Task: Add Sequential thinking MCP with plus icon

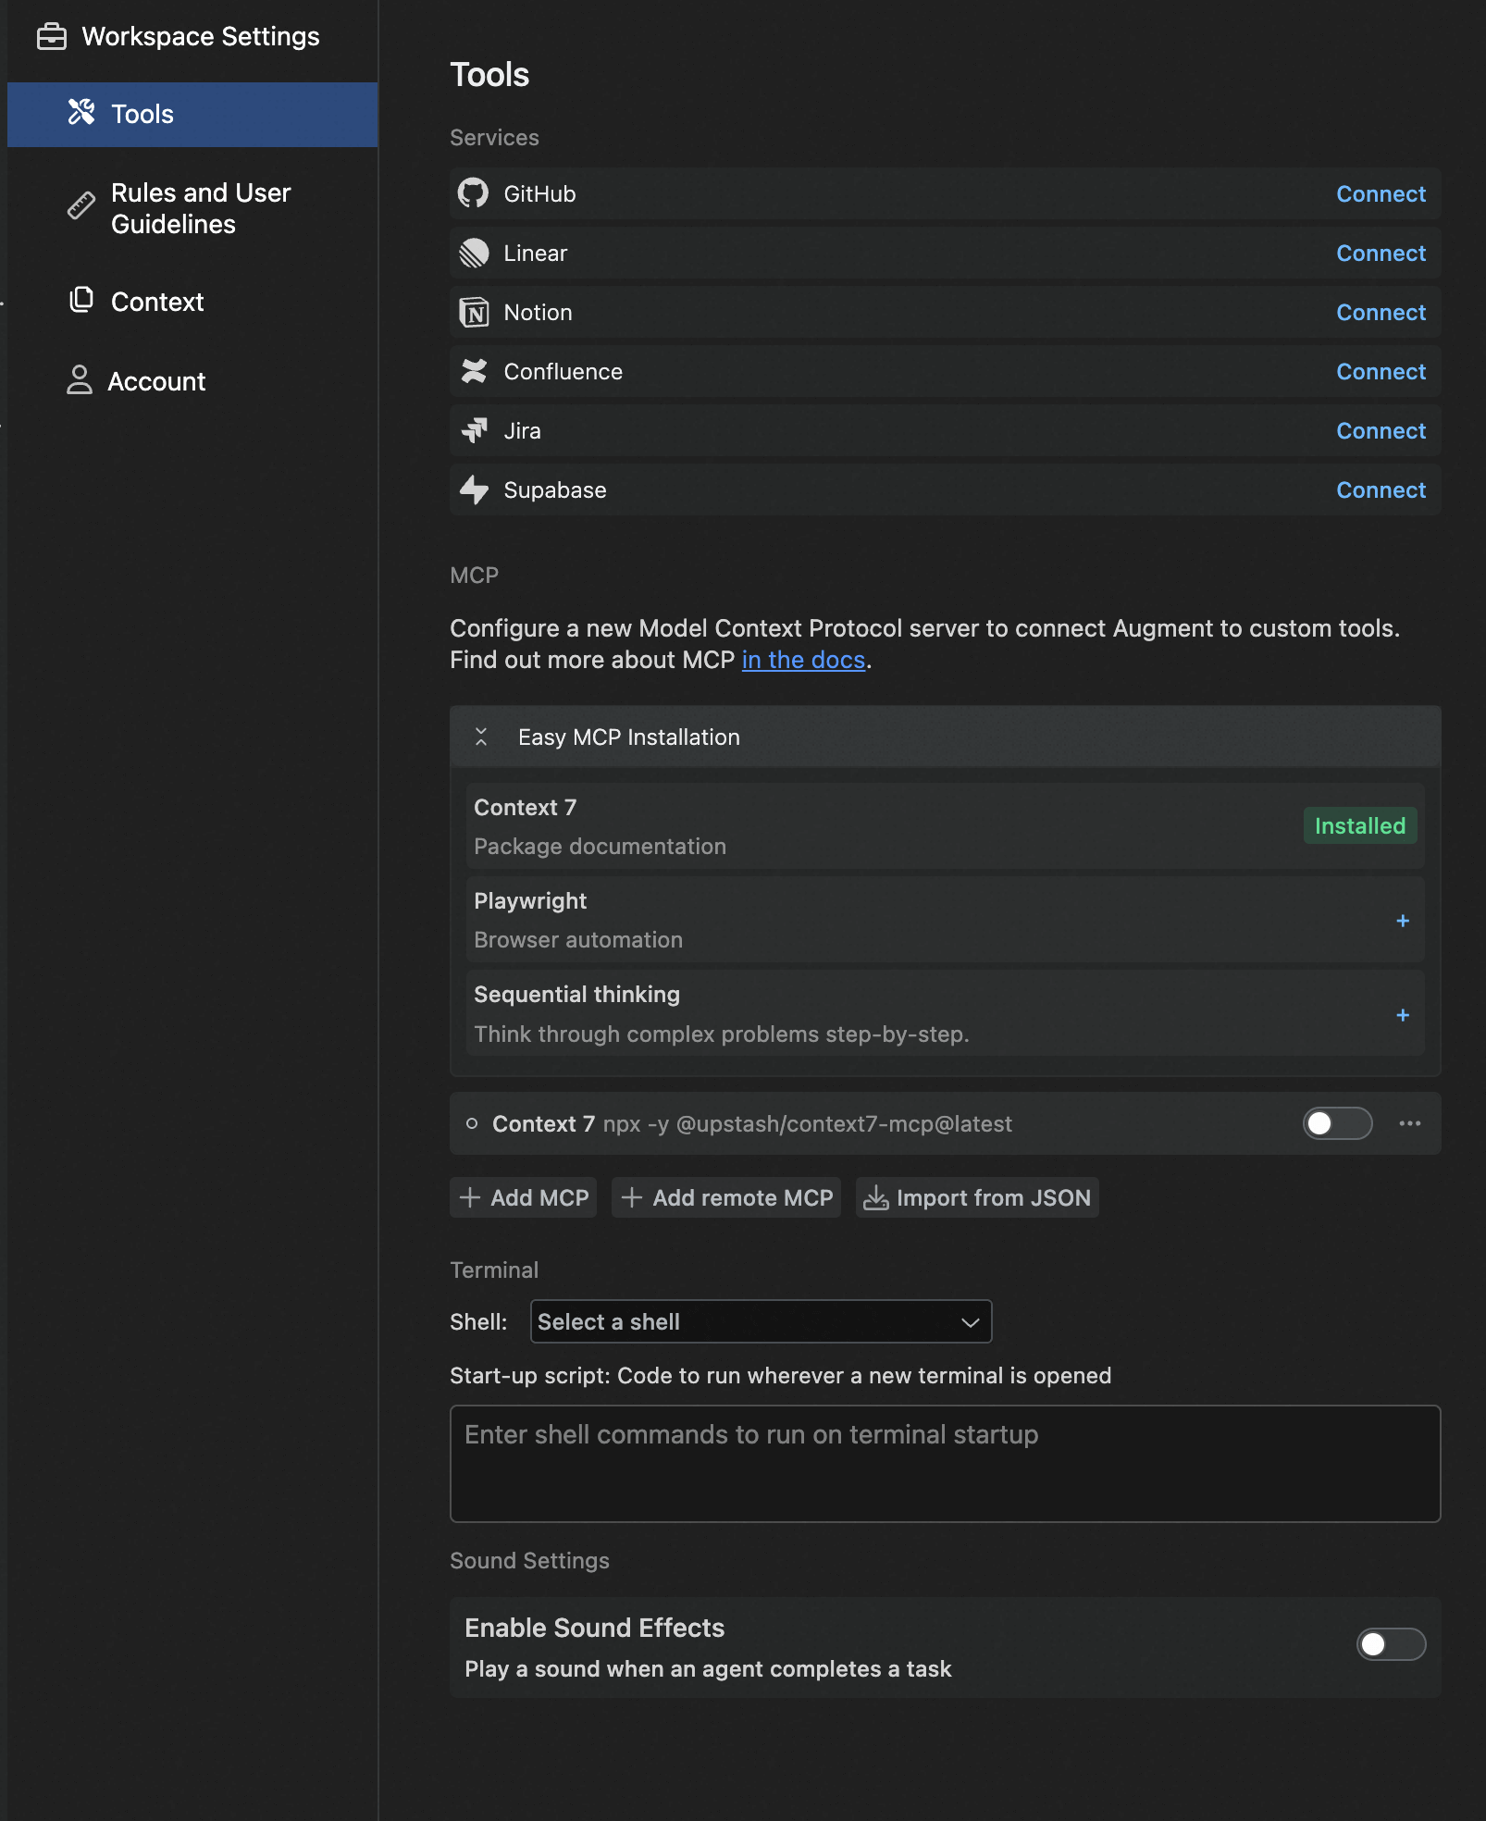Action: 1403,1015
